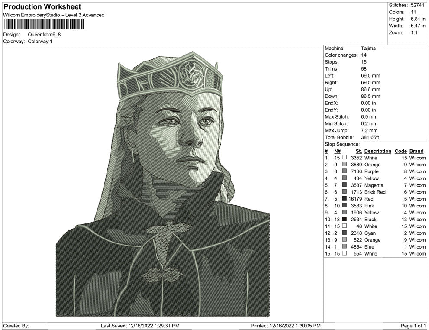Click the Brick Red description text

[x=375, y=192]
